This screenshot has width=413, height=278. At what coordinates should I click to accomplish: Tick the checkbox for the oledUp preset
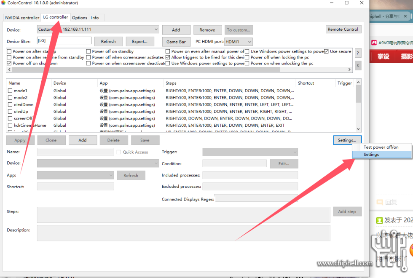click(x=10, y=111)
